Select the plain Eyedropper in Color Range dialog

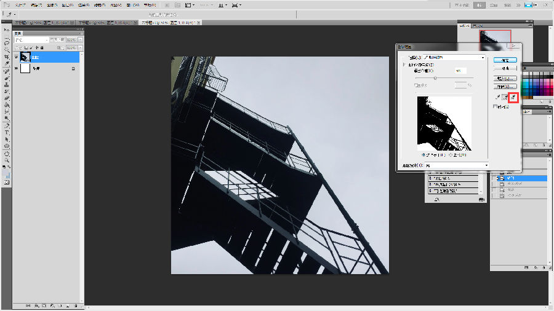[497, 97]
